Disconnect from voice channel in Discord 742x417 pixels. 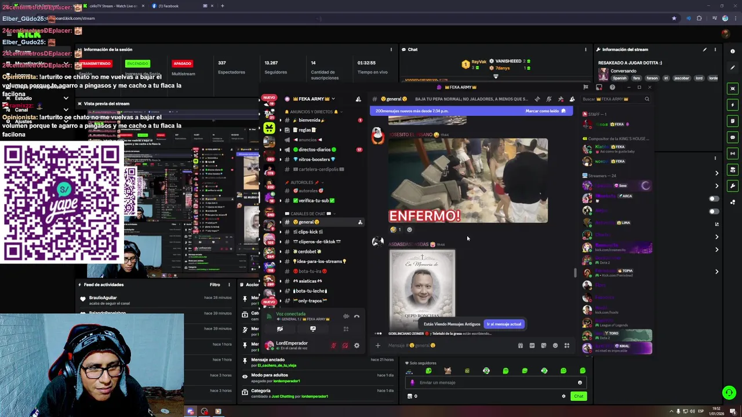tap(357, 316)
